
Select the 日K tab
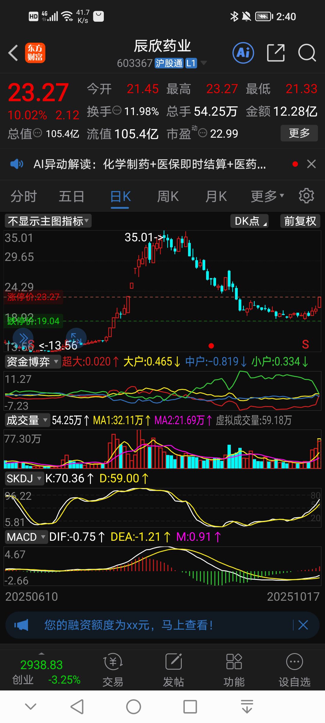point(120,196)
